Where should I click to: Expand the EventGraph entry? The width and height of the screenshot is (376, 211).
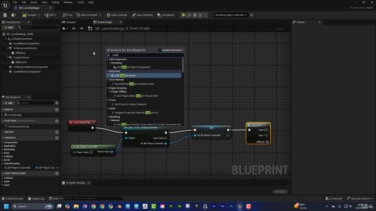pyautogui.click(x=3, y=115)
